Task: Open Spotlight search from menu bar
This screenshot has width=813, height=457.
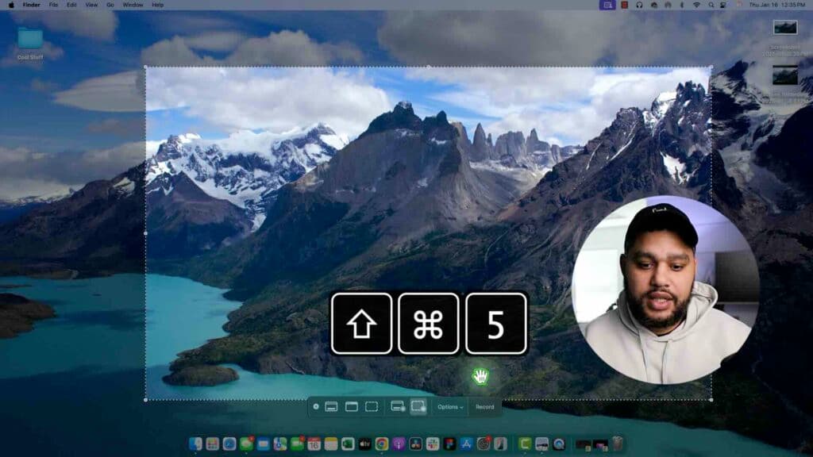Action: pos(711,5)
